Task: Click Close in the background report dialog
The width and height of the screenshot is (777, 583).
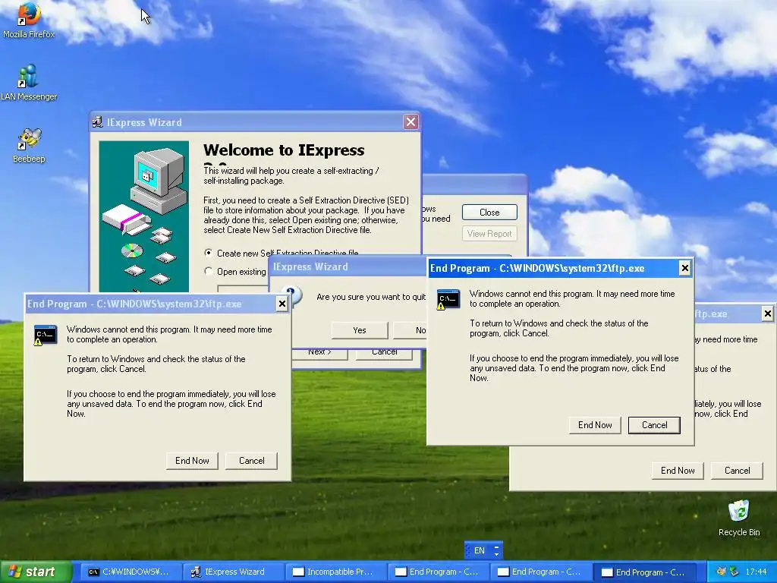Action: point(489,213)
